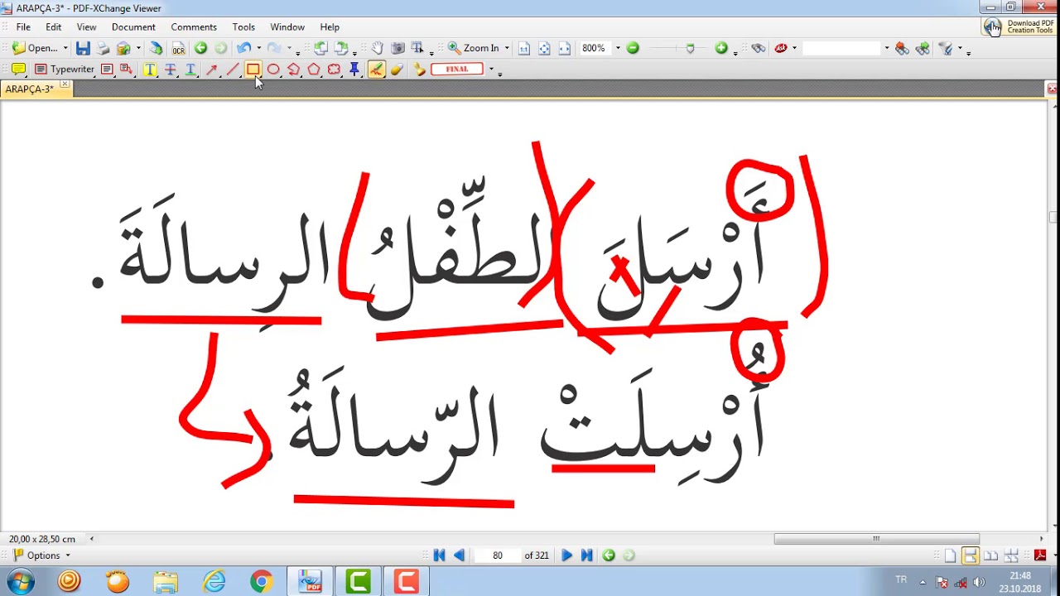
Task: Select the Oval drawing tool
Action: (x=273, y=70)
